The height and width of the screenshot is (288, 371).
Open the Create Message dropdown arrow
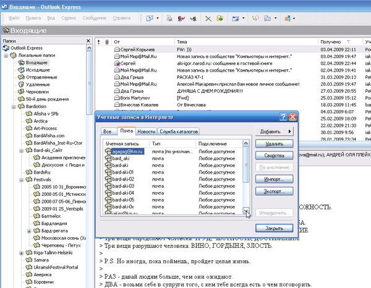(158, 18)
